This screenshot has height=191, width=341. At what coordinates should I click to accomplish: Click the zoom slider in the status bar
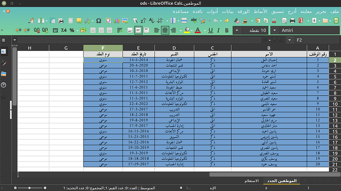[x=30, y=188]
